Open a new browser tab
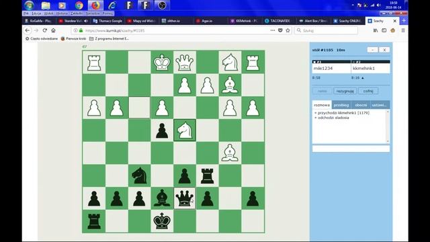This screenshot has width=430, height=242. tap(404, 21)
